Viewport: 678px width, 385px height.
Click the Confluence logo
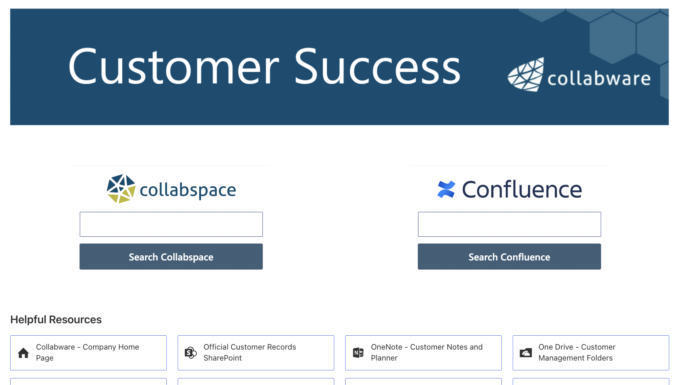point(446,188)
